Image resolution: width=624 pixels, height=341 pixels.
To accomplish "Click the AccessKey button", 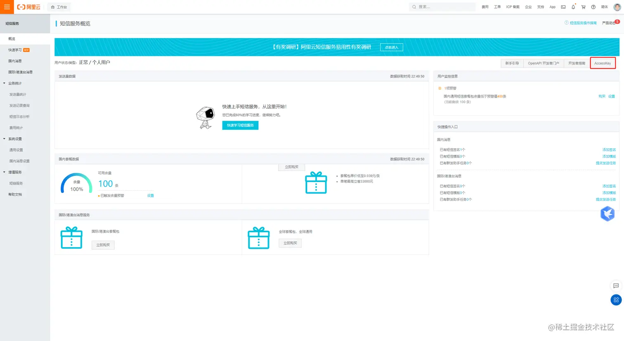I will tap(603, 63).
